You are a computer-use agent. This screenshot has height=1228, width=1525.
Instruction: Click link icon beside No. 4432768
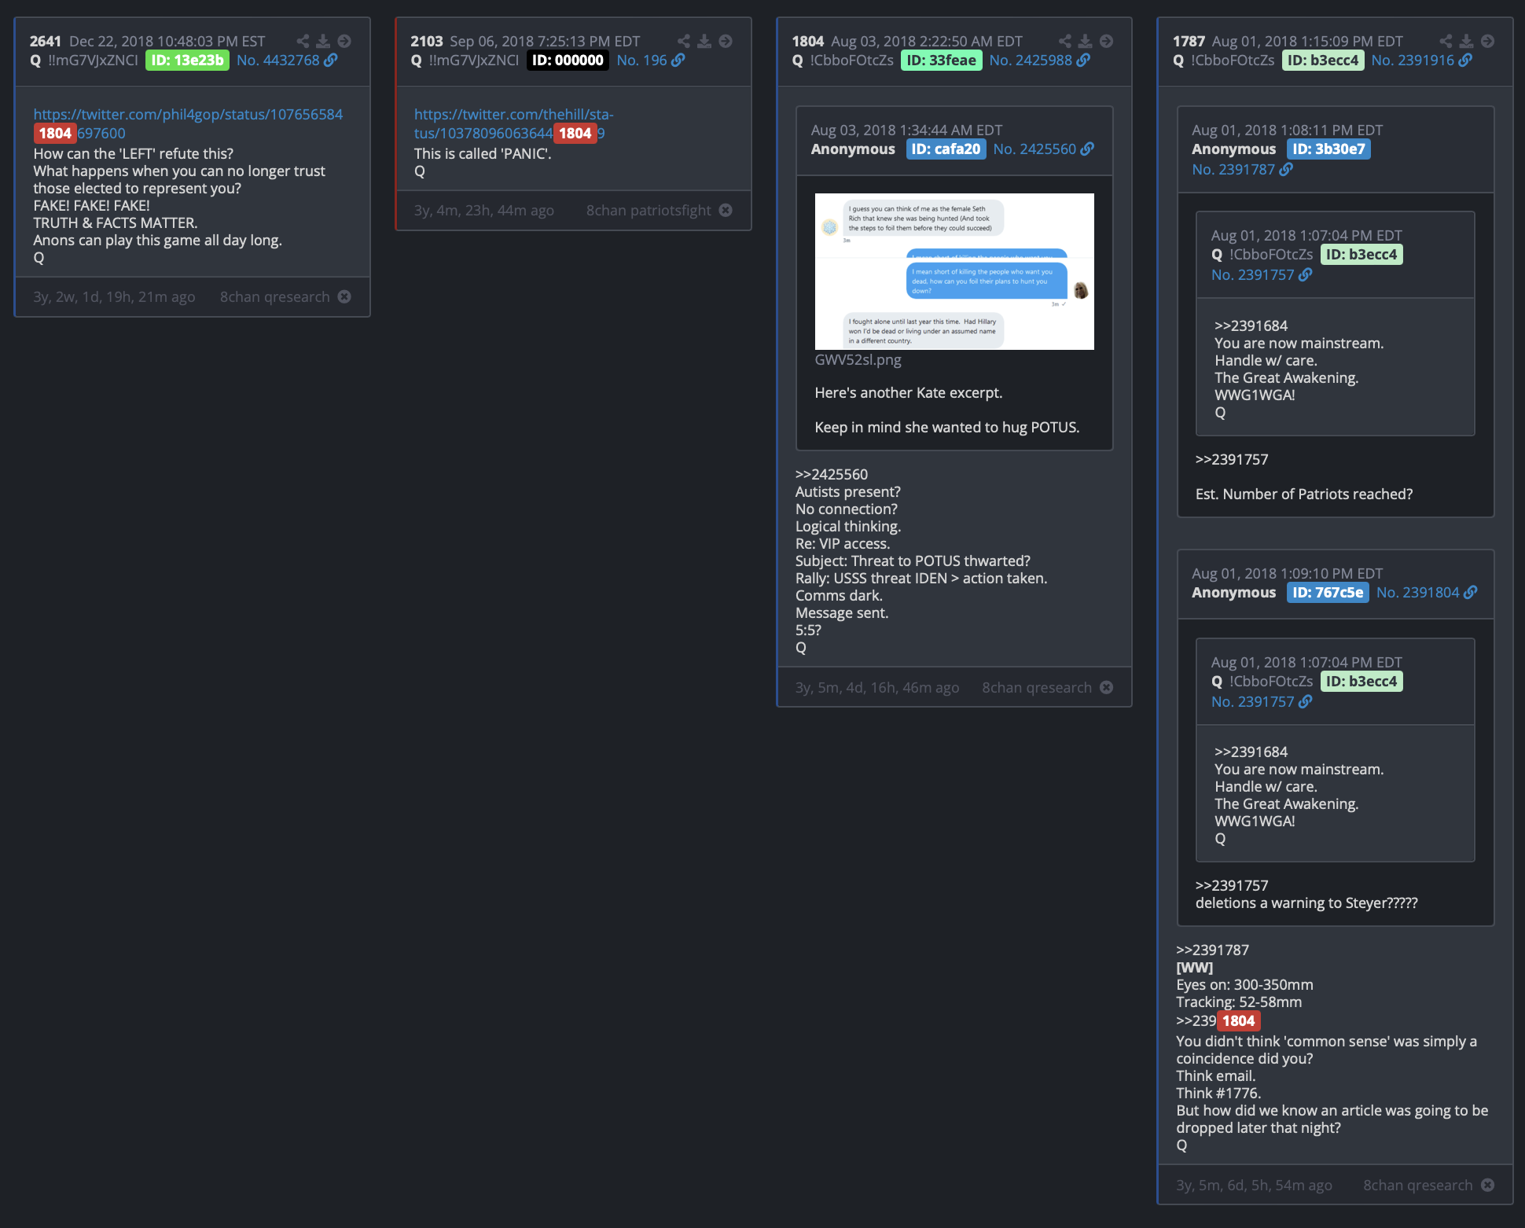[331, 60]
